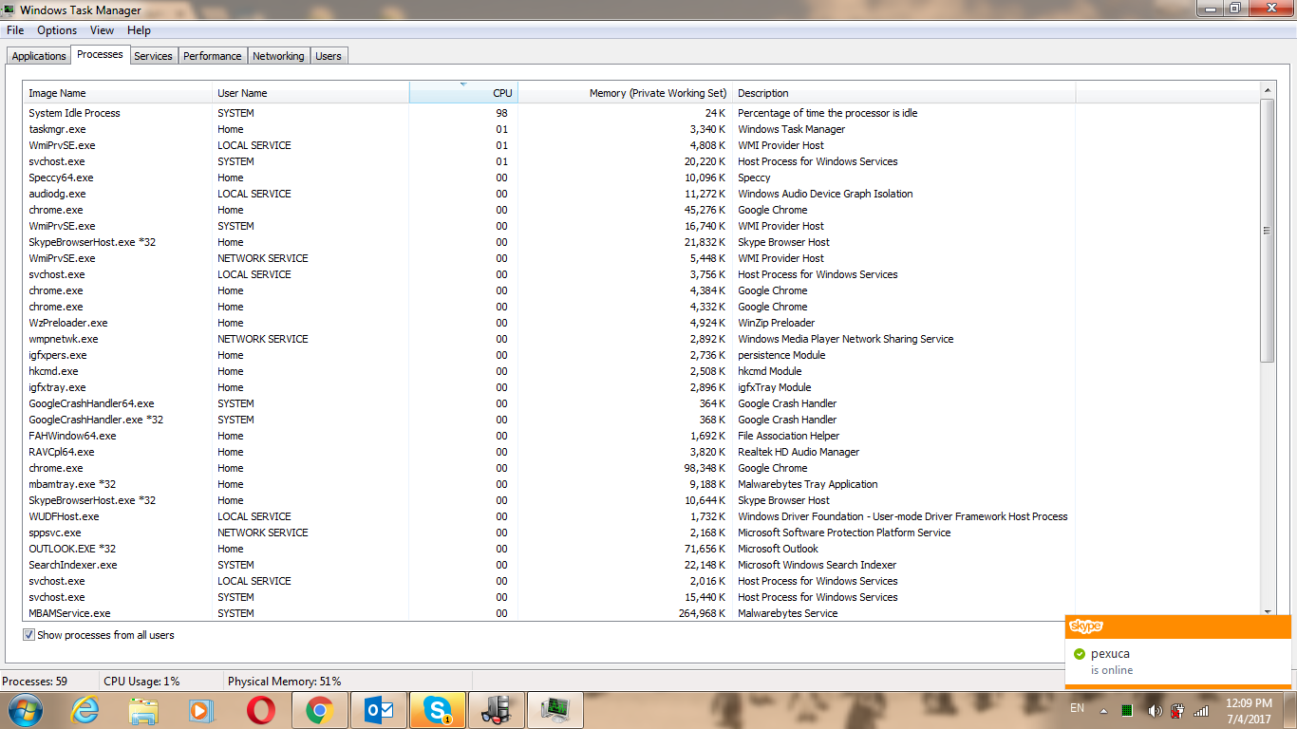Sort by the User Name column header
The width and height of the screenshot is (1297, 729).
(x=311, y=93)
